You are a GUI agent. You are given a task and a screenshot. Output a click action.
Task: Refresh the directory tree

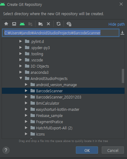59,24
